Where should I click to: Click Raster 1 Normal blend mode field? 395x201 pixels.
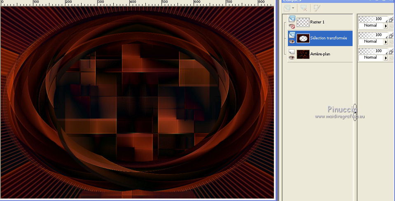click(x=371, y=25)
